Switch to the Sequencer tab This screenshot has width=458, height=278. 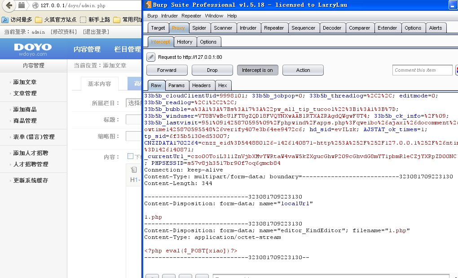303,28
